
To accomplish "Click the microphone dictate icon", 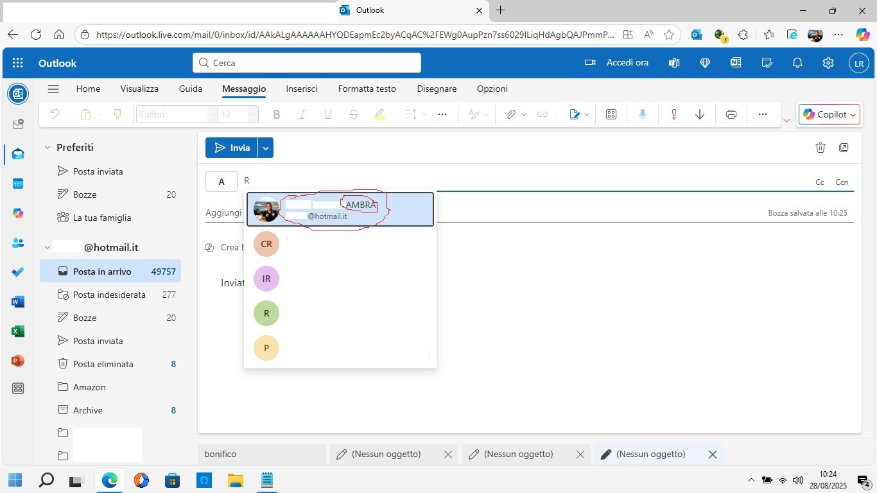I will pos(643,114).
